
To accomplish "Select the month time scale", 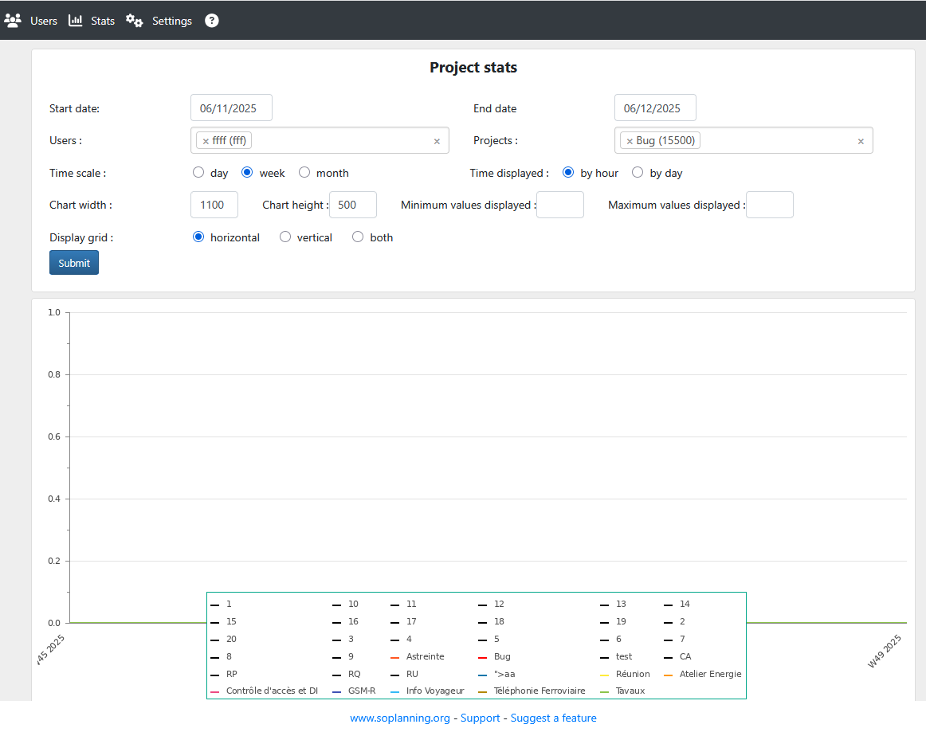I will pyautogui.click(x=304, y=173).
